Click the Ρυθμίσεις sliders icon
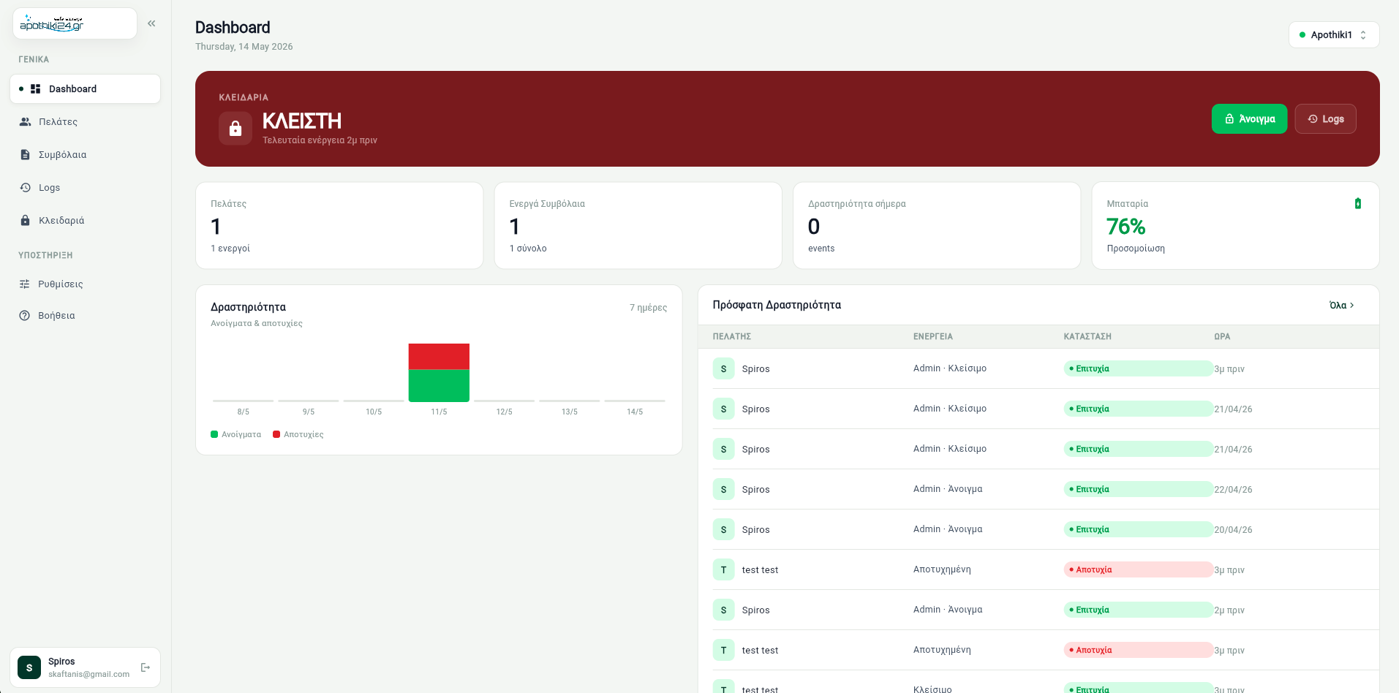This screenshot has width=1399, height=693. pyautogui.click(x=24, y=284)
